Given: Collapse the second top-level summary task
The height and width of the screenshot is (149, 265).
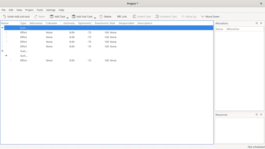Looking at the screenshot, I should tap(2, 51).
